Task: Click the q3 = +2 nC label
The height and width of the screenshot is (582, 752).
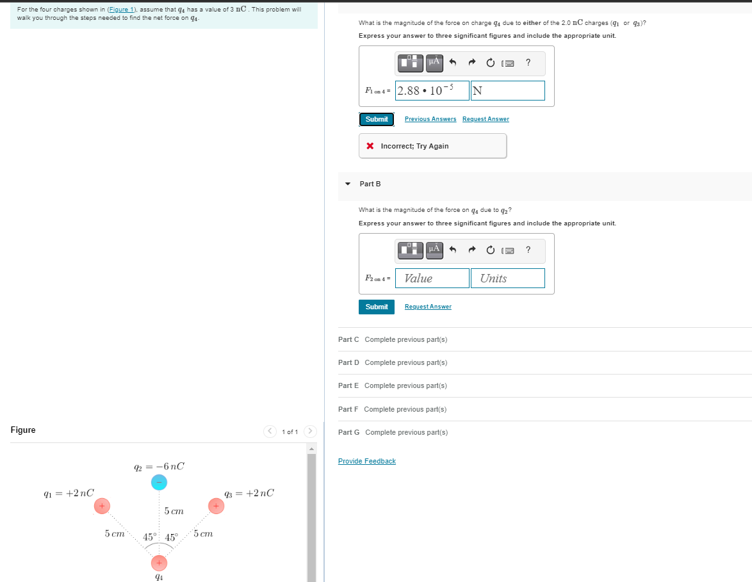Action: click(249, 493)
